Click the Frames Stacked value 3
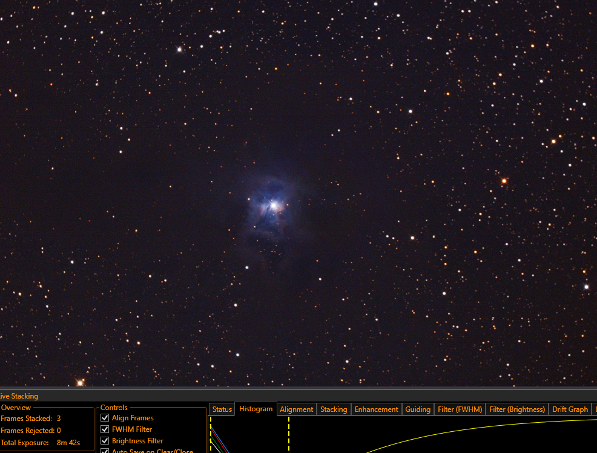Viewport: 597px width, 453px height. click(x=59, y=419)
